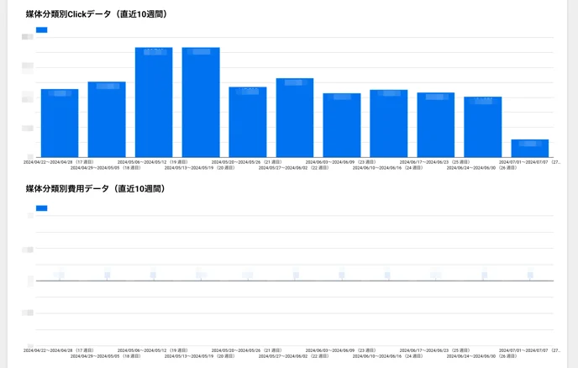The width and height of the screenshot is (578, 368).
Task: Click the 2024/06/03 axis label in cost chart
Action: tap(340, 350)
